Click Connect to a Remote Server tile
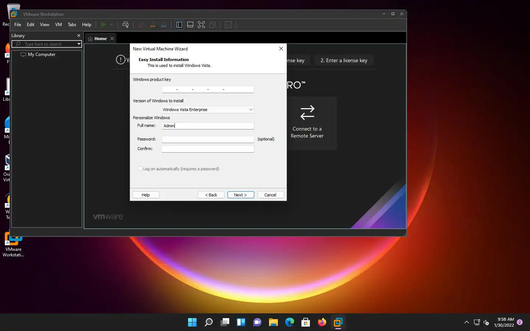The image size is (530, 331). point(307,123)
